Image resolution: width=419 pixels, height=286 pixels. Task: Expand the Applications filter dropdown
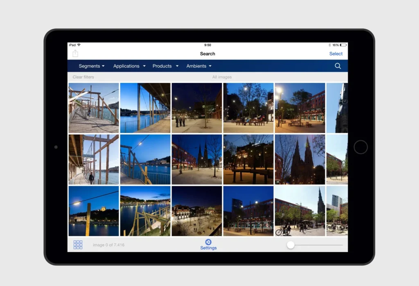coord(129,66)
